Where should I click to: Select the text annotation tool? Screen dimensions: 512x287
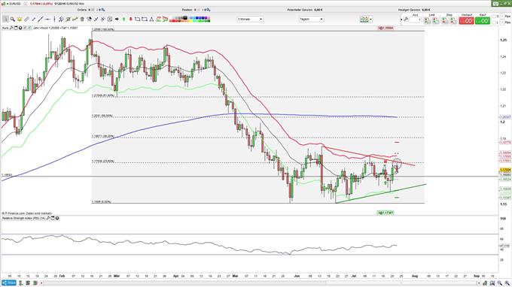coord(110,20)
